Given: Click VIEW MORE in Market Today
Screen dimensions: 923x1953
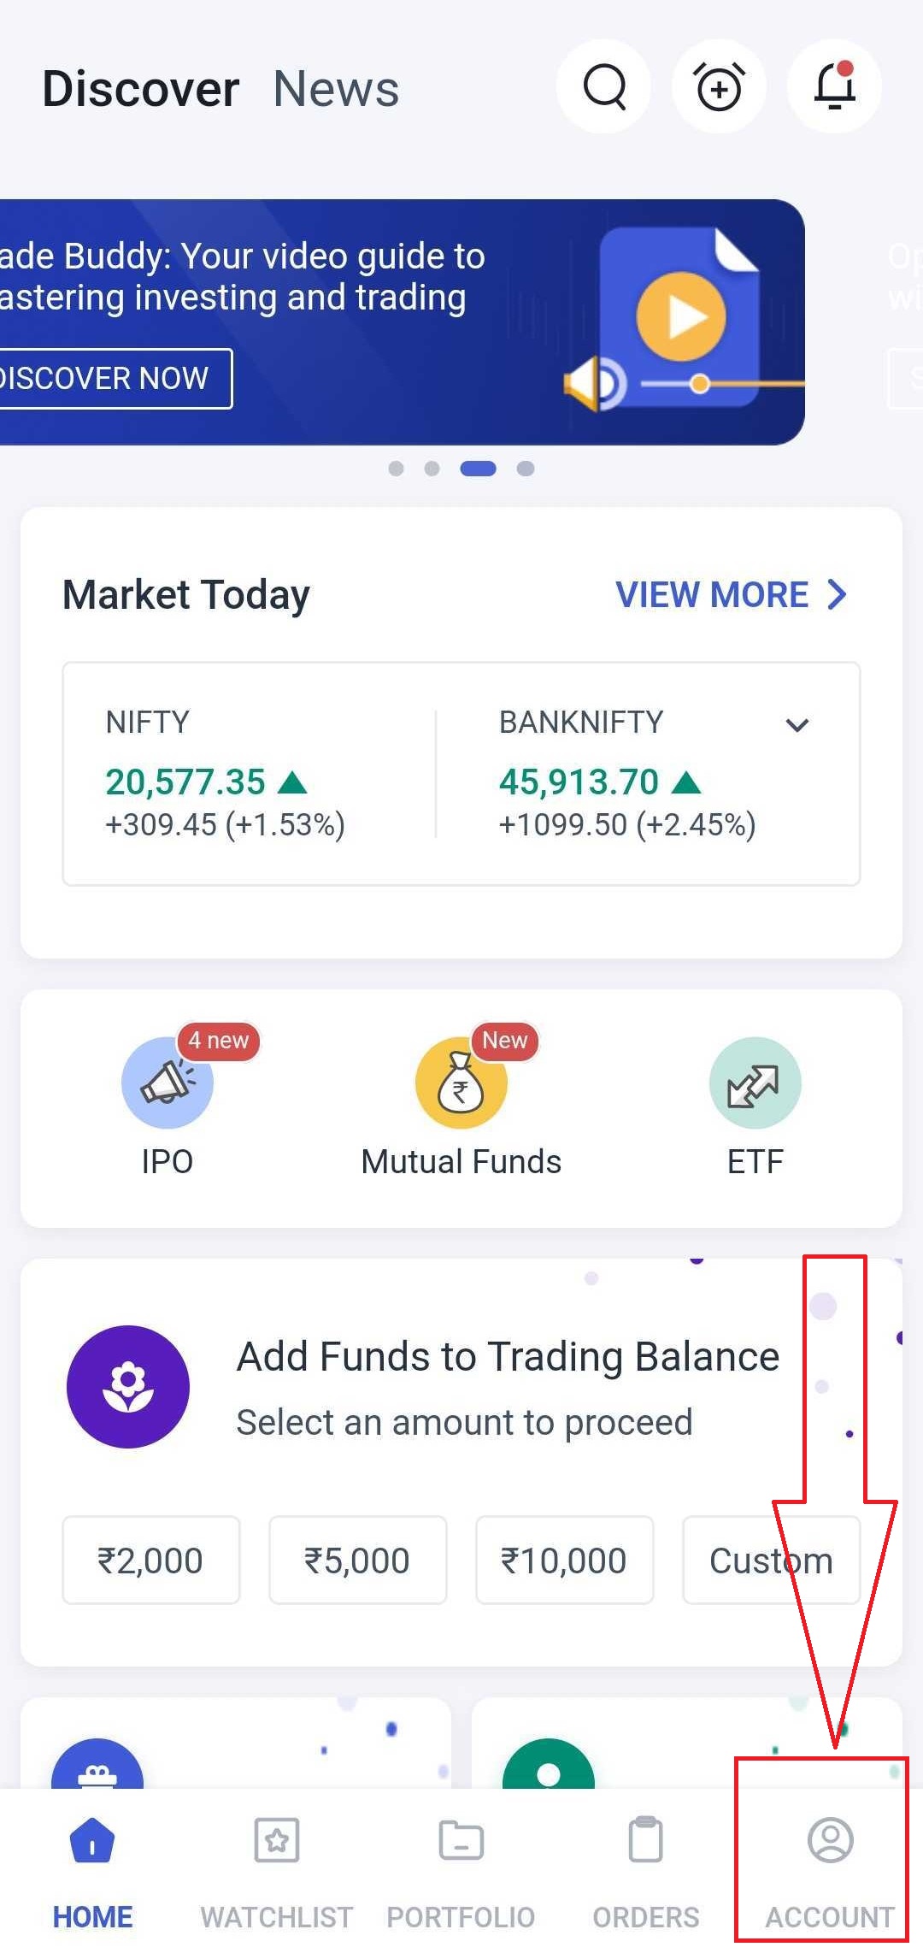Looking at the screenshot, I should [731, 594].
